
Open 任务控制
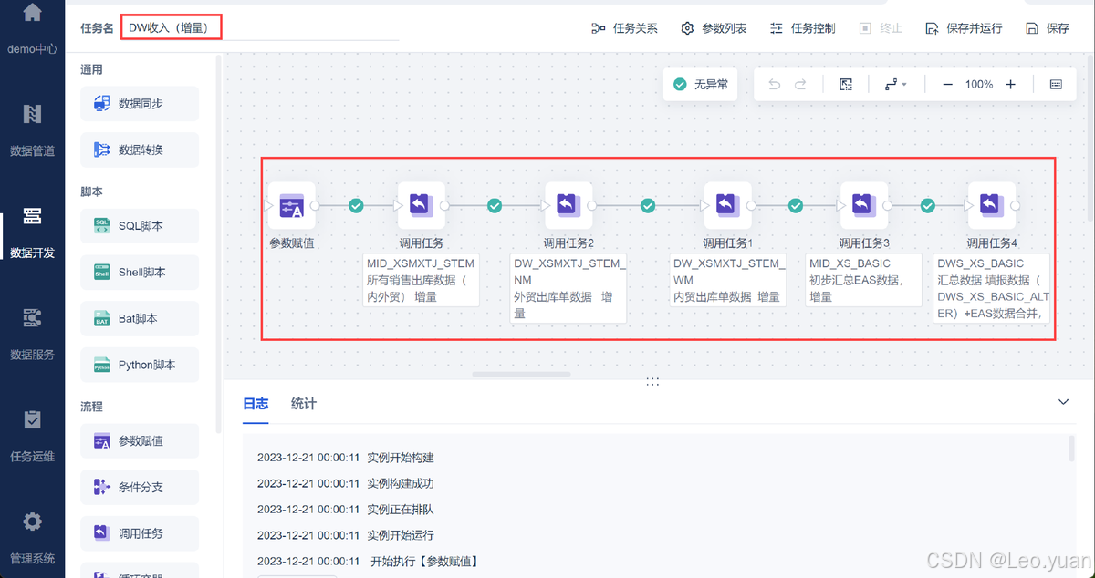(802, 28)
